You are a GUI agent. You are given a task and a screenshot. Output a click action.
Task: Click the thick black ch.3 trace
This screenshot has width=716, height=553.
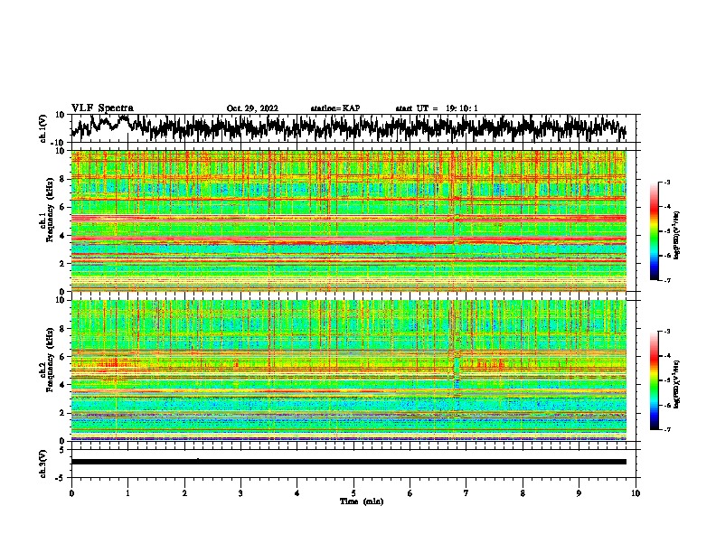(348, 462)
